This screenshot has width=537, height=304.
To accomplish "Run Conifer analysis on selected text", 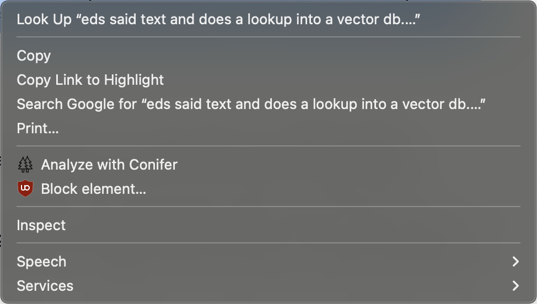I will pyautogui.click(x=268, y=165).
